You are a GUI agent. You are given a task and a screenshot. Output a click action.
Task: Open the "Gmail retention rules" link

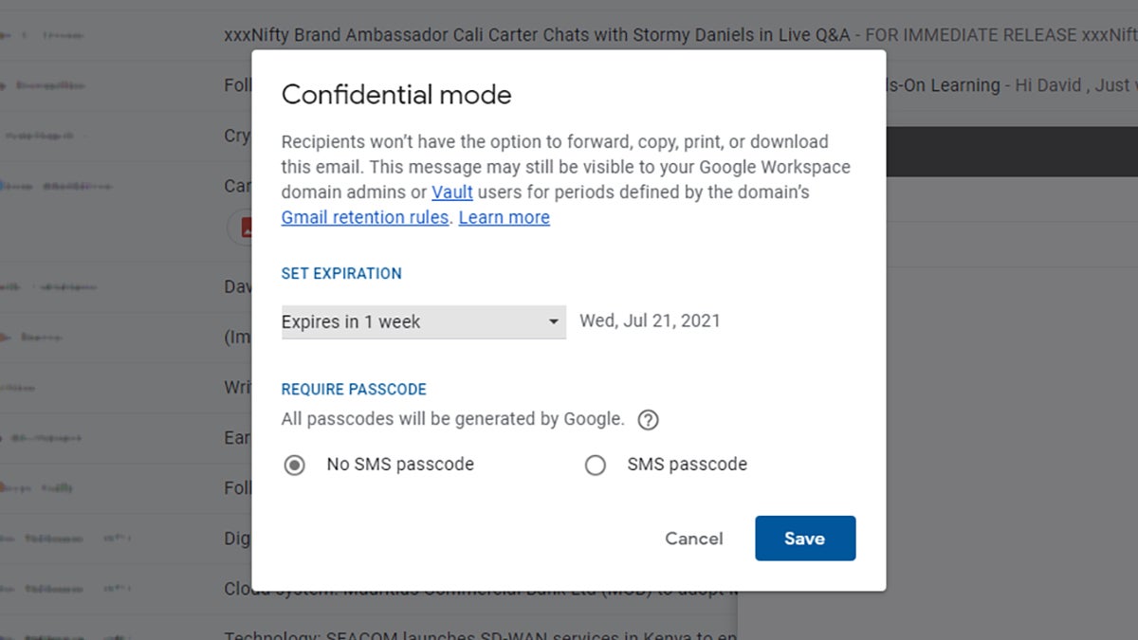363,217
